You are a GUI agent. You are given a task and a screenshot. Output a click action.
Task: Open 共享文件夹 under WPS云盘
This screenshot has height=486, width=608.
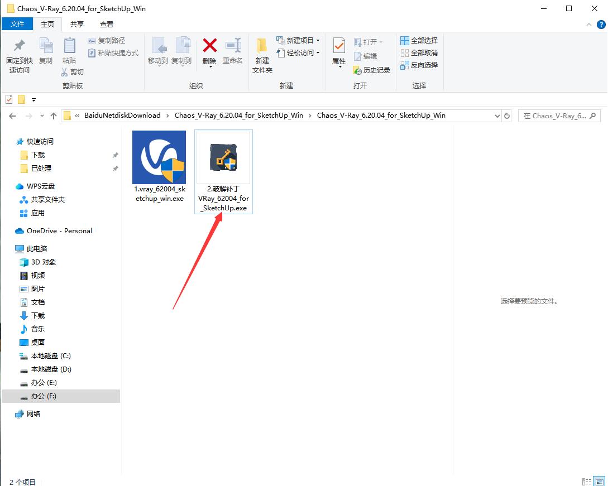42,200
